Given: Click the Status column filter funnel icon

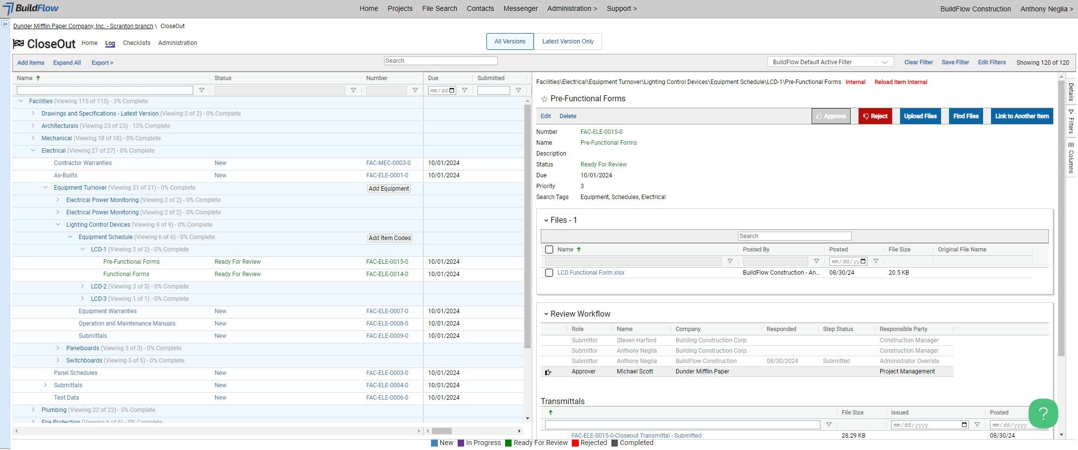Looking at the screenshot, I should 353,90.
